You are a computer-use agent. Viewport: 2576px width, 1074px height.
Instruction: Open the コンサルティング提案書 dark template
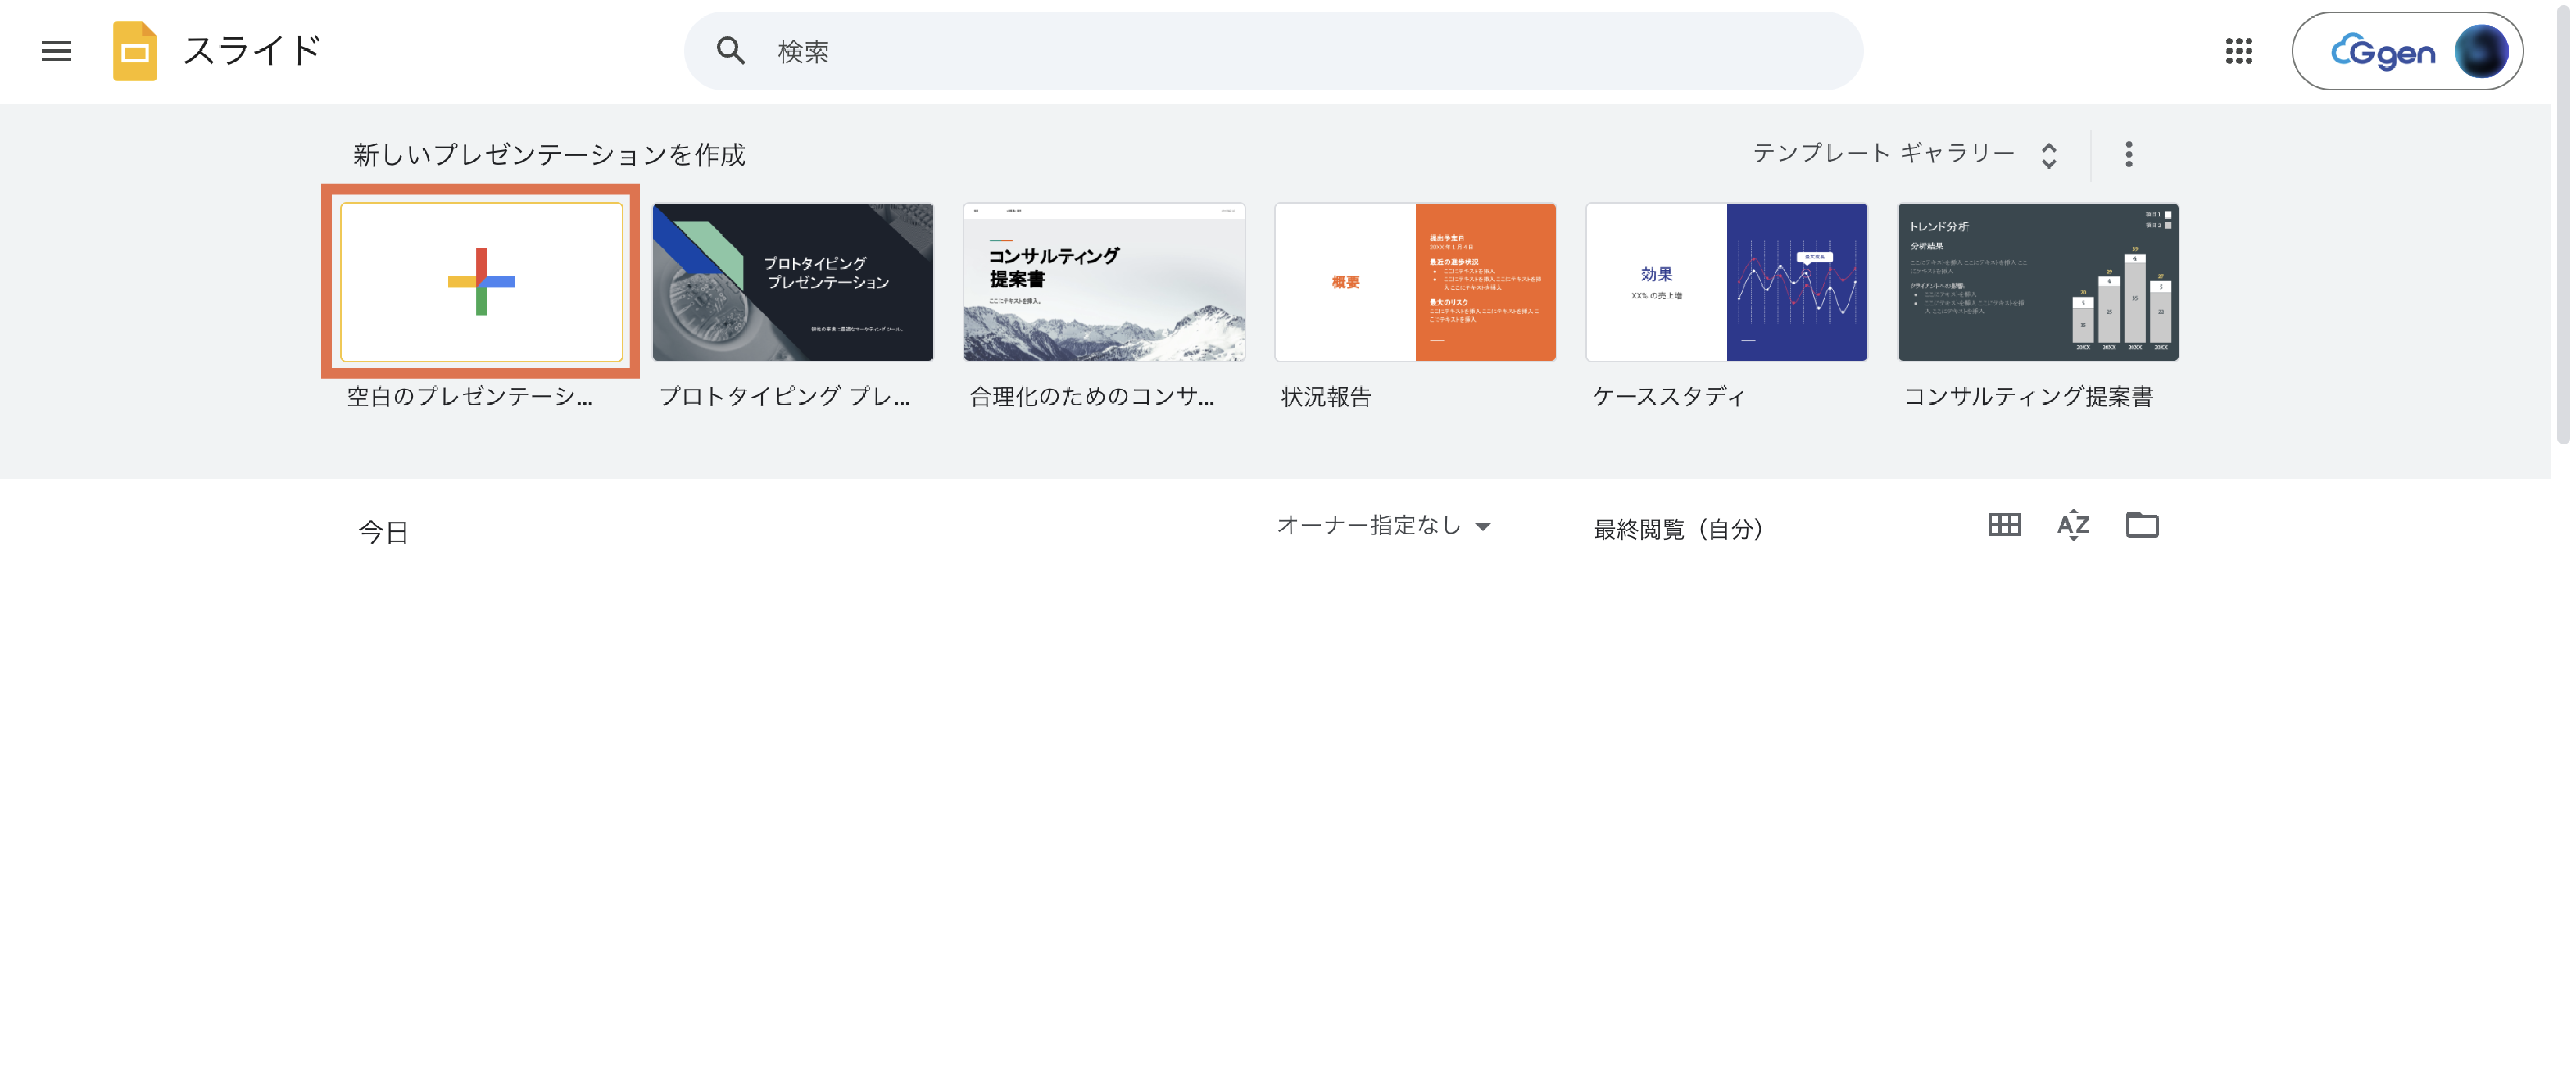pyautogui.click(x=2037, y=282)
